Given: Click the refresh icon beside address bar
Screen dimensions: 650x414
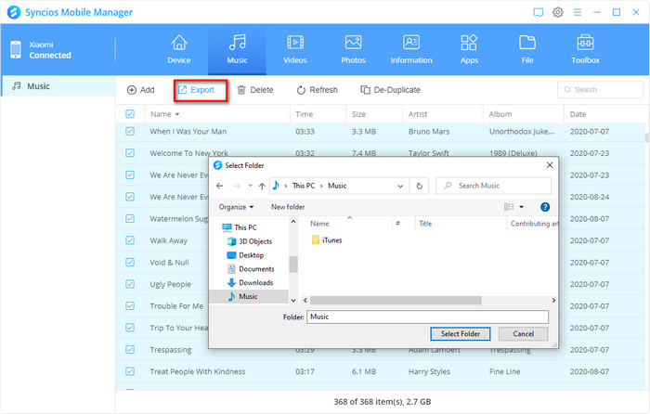Looking at the screenshot, I should pos(419,186).
